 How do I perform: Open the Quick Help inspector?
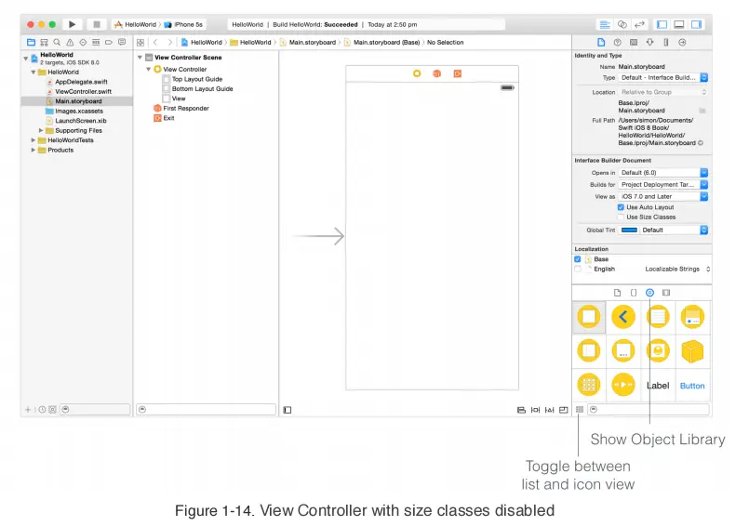[618, 43]
